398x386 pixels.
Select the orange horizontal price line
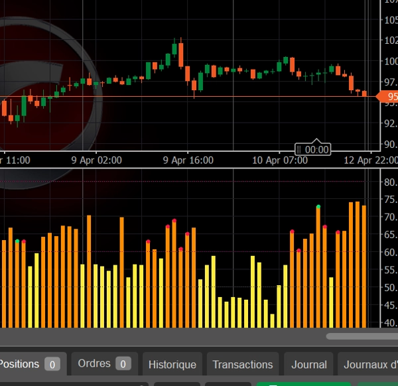tap(199, 97)
